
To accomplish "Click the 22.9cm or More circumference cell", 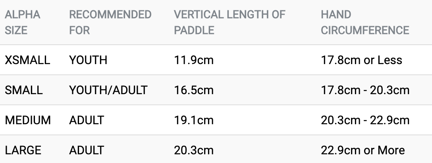I will point(363,150).
